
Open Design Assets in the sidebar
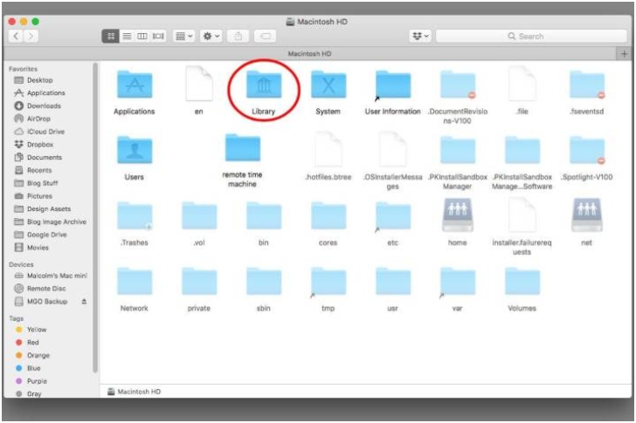pyautogui.click(x=43, y=208)
